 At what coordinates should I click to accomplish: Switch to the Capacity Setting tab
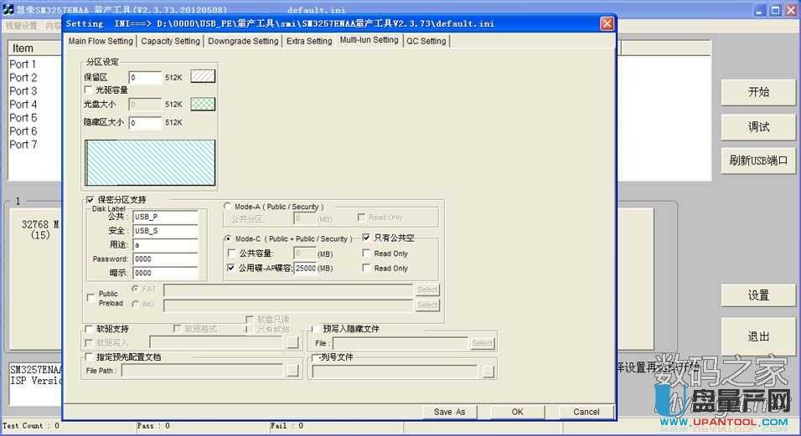(x=171, y=41)
